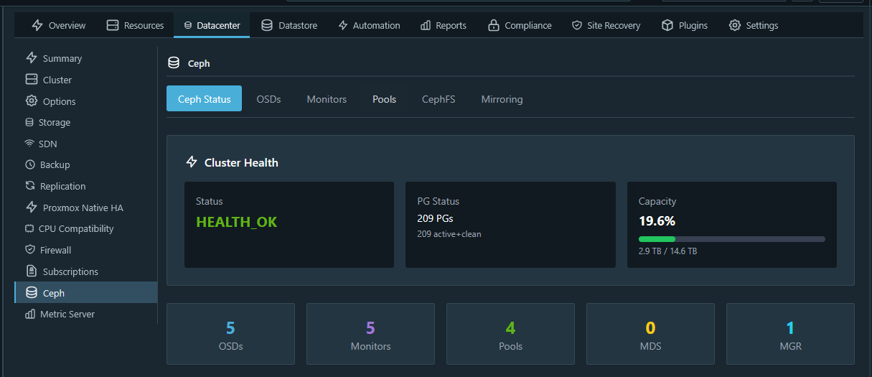Open Firewall in the sidebar
The width and height of the screenshot is (872, 377).
click(86, 250)
